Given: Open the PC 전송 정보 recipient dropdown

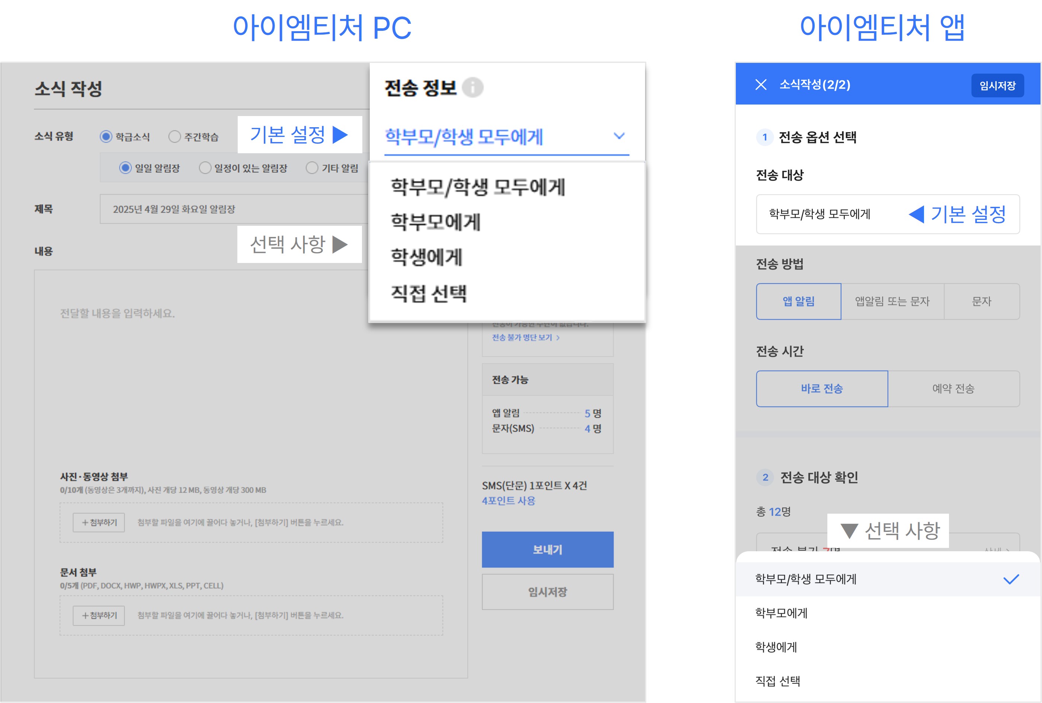Looking at the screenshot, I should (507, 137).
